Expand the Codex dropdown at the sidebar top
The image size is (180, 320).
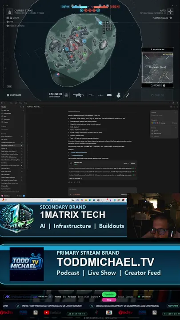point(4,107)
